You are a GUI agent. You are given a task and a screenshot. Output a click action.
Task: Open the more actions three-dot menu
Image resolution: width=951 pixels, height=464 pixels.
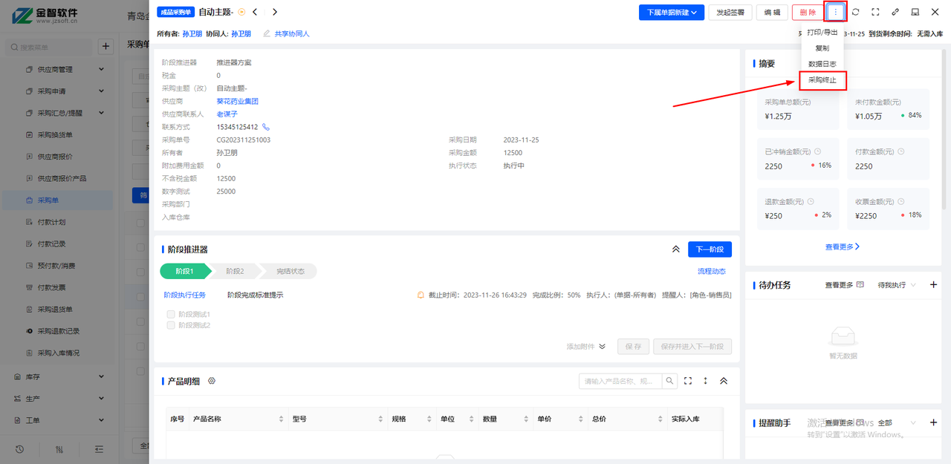(837, 12)
